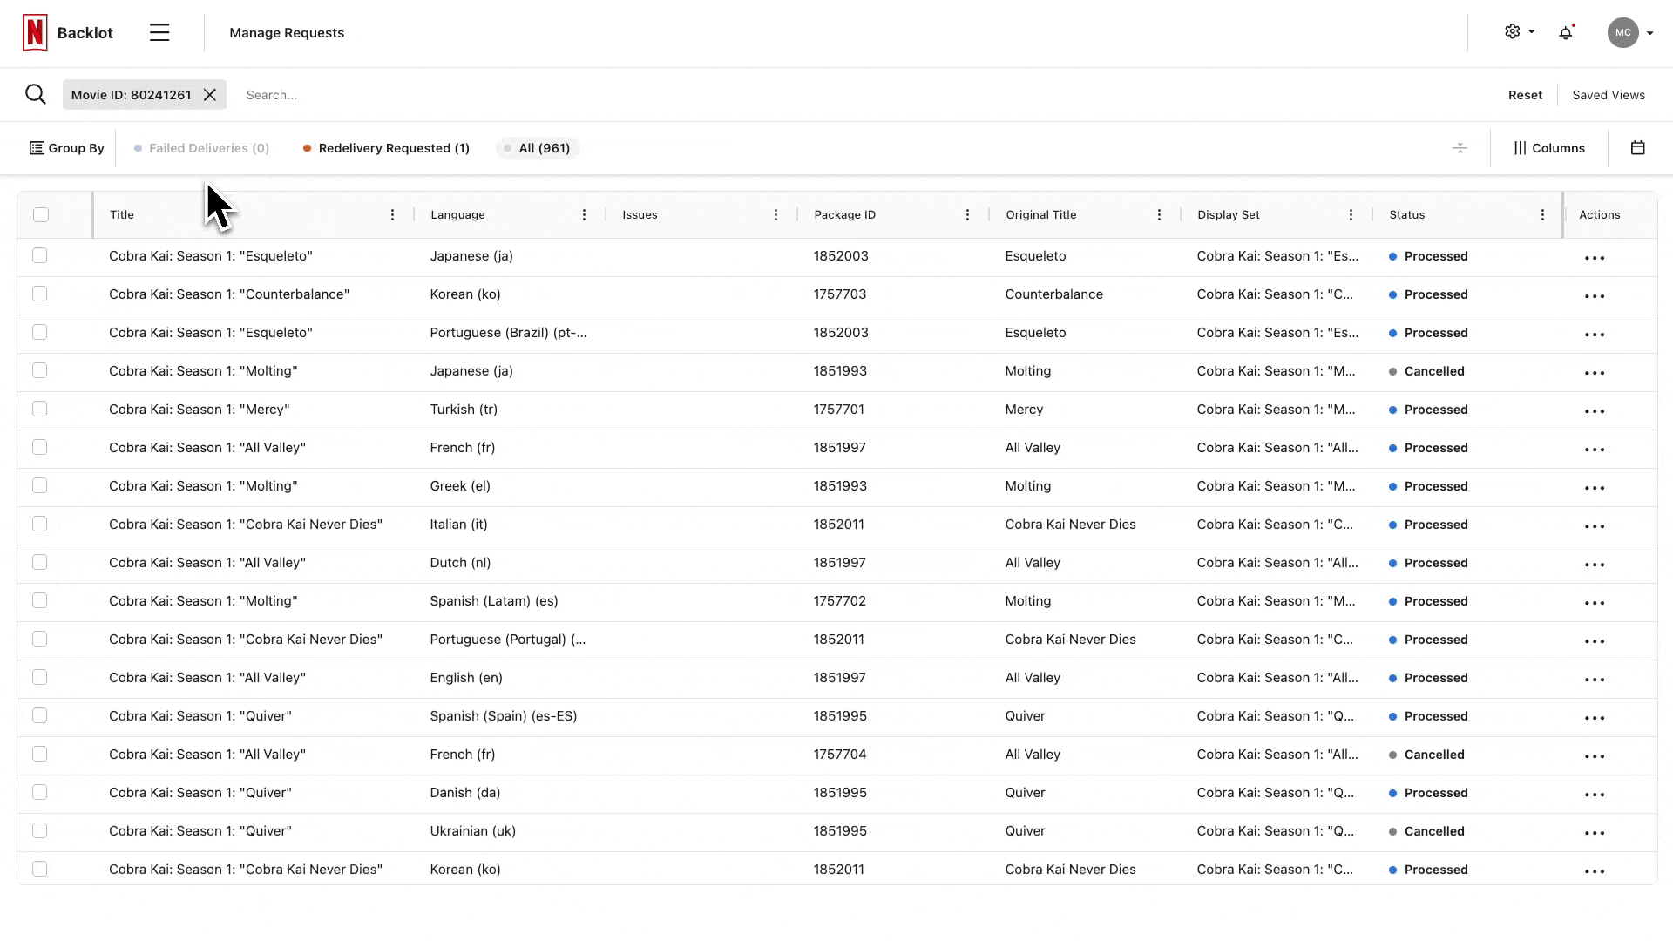Remove the Movie ID 80241261 filter chip

click(210, 94)
